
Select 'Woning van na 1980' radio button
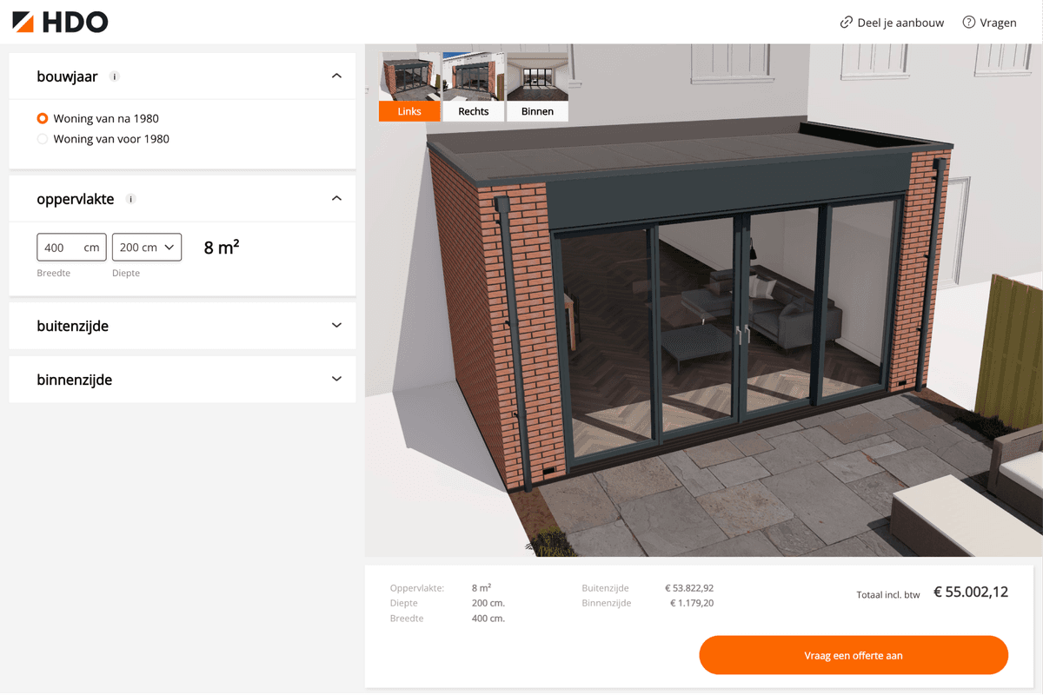(x=43, y=118)
